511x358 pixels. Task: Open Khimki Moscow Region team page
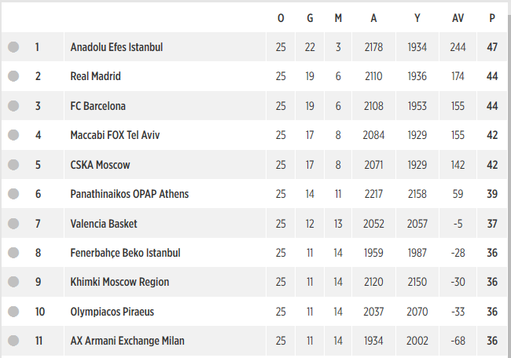[x=119, y=282]
